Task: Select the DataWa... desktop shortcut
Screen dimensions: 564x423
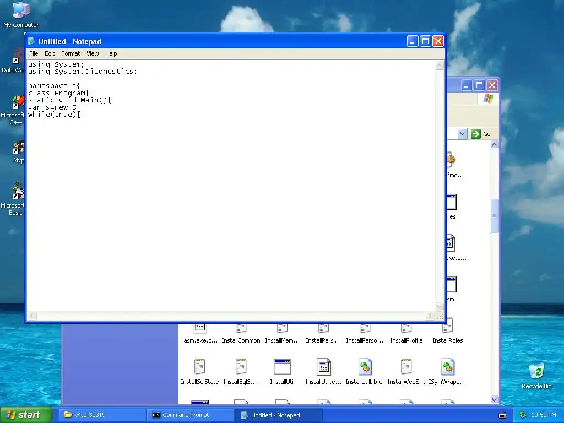Action: pos(14,62)
